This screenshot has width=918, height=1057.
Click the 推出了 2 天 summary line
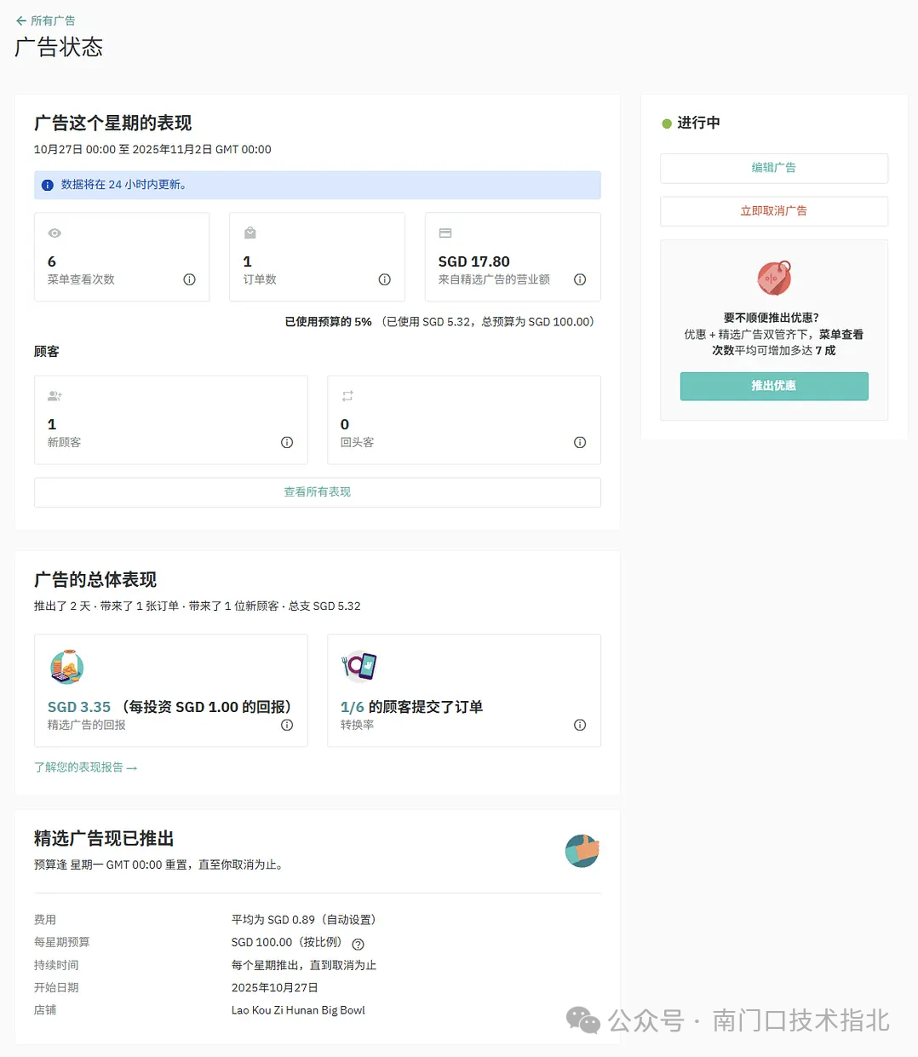[198, 606]
